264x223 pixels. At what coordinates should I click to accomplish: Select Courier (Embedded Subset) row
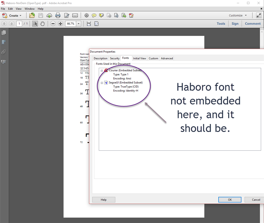click(125, 70)
